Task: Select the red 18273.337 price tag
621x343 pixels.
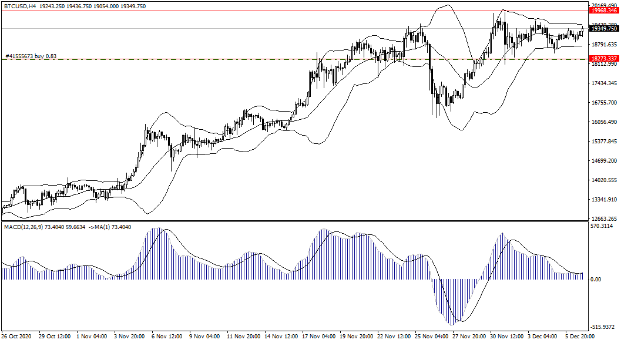Action: pos(603,59)
